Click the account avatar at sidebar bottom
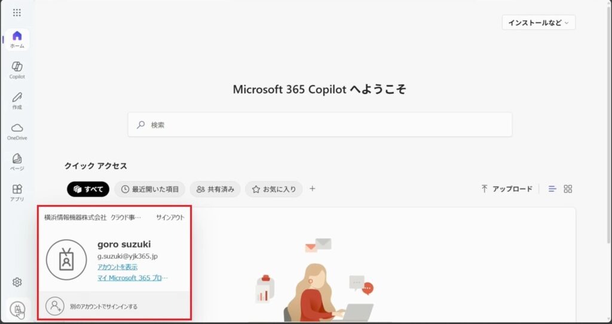 click(x=17, y=310)
